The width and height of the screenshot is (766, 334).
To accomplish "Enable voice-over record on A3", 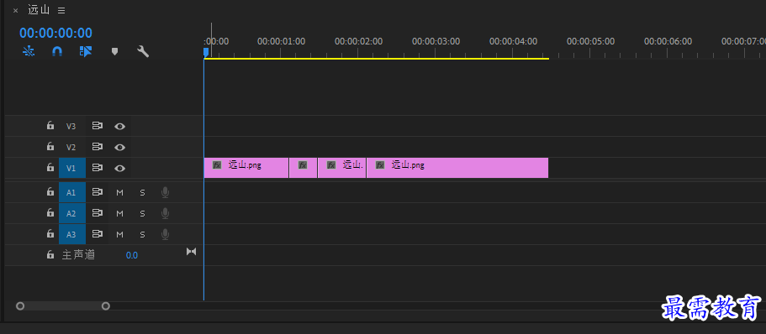I will 165,234.
